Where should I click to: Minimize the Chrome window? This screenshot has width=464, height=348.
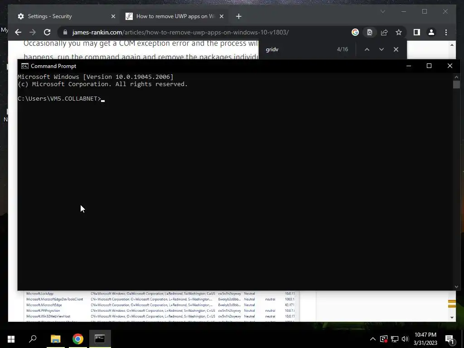coord(404,11)
